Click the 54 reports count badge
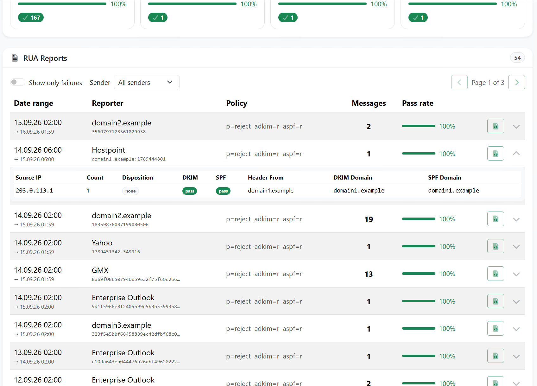Screen dimensions: 537x386 [517, 58]
